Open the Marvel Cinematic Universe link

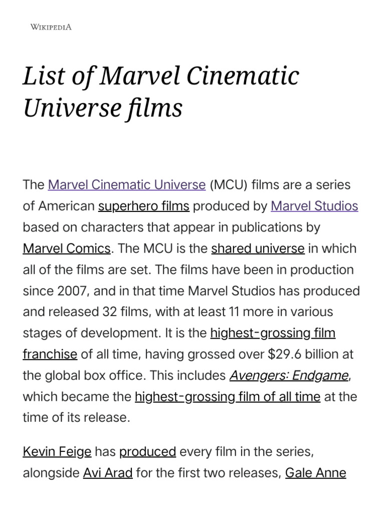[127, 185]
